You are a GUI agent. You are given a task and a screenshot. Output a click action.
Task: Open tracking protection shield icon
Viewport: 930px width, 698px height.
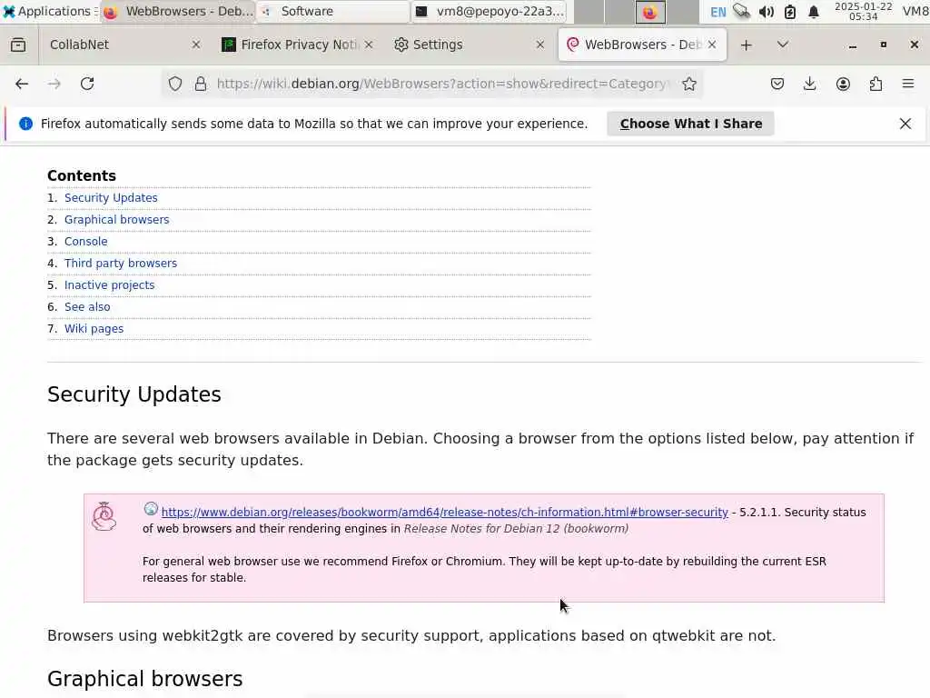coord(175,84)
